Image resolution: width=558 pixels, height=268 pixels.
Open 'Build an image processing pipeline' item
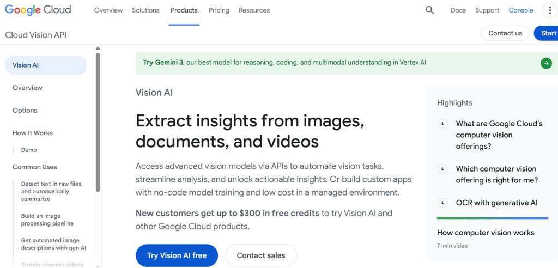tap(47, 220)
